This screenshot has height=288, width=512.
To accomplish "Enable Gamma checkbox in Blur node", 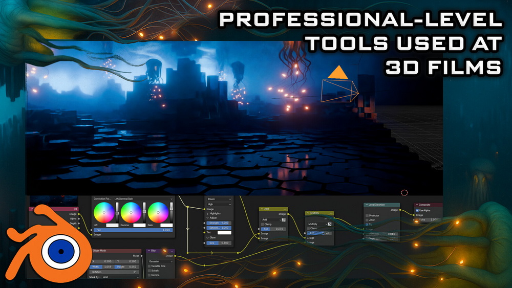I will pyautogui.click(x=150, y=275).
